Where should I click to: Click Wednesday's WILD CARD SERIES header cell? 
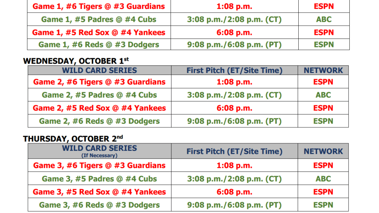[99, 70]
